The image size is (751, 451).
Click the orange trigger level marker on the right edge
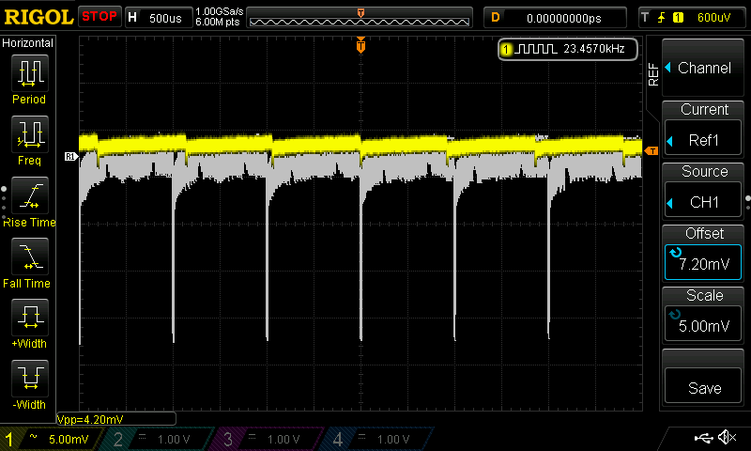pos(651,151)
